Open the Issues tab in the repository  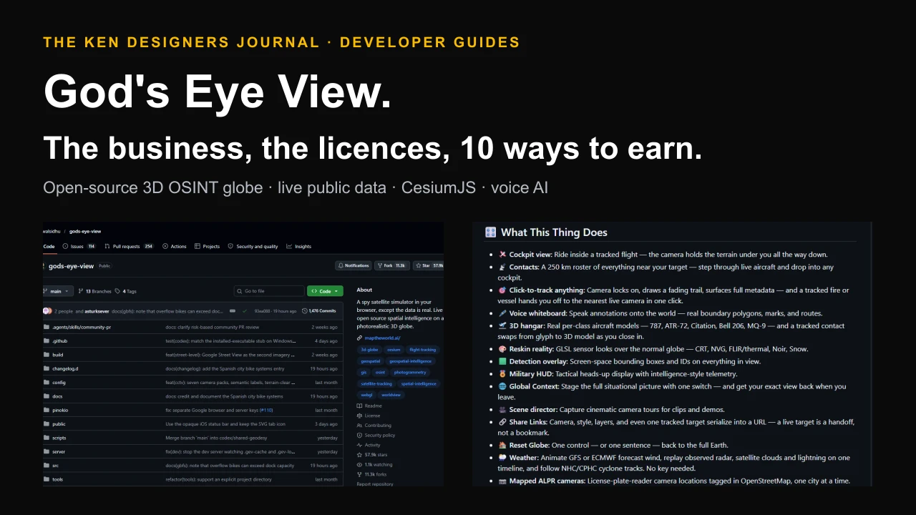(x=79, y=246)
